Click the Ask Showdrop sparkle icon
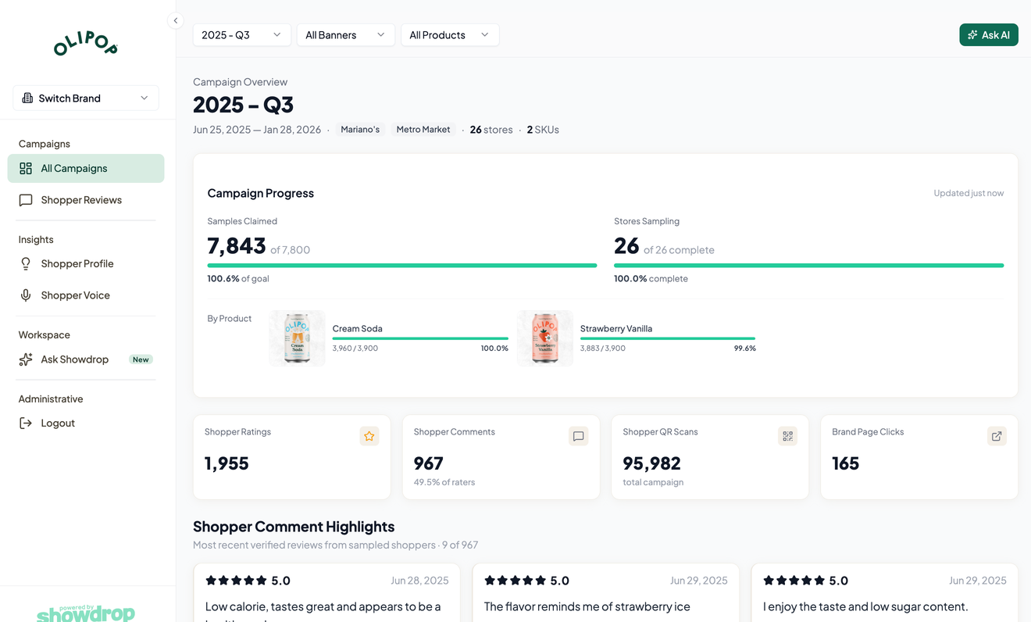Viewport: 1031px width, 622px height. 26,359
